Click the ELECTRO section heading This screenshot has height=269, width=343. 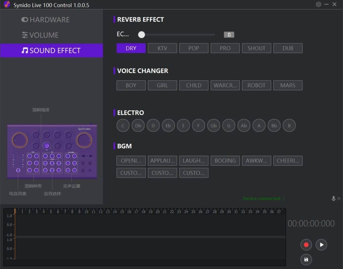(x=131, y=113)
